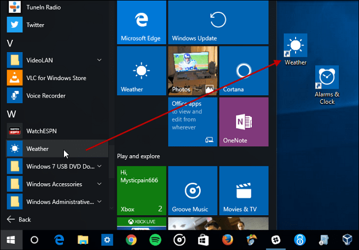The height and width of the screenshot is (250, 359).
Task: Open Edge from the taskbar
Action: click(59, 240)
